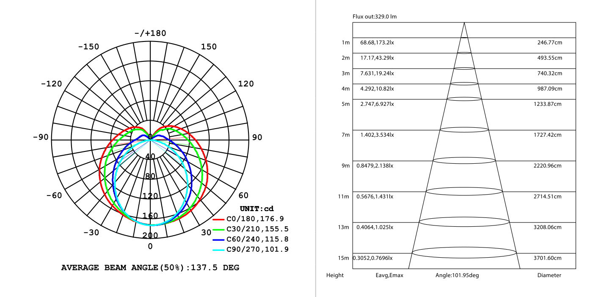
Task: Click the '4m' height row label
Action: [x=346, y=89]
